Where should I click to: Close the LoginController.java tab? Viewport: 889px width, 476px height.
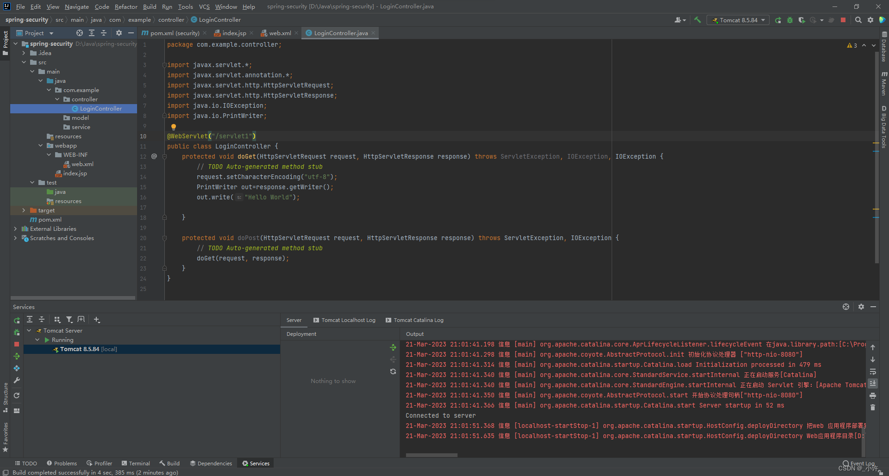373,33
